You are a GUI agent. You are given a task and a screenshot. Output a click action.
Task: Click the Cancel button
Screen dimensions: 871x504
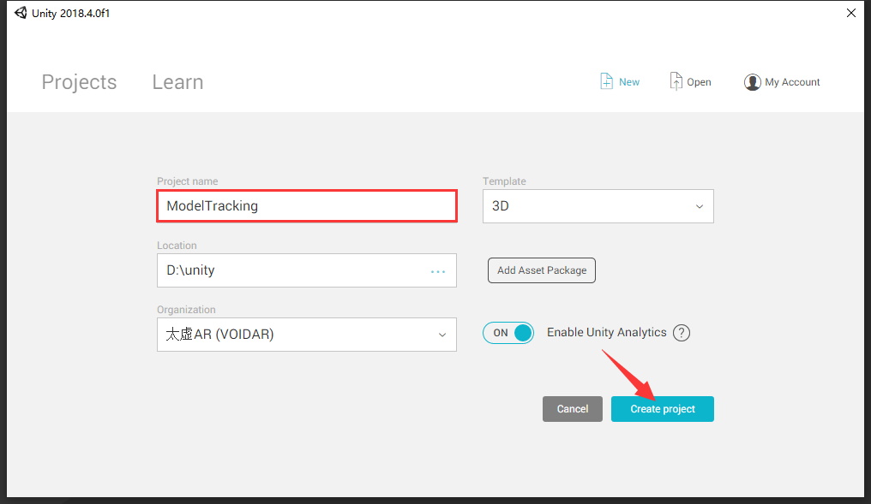pos(572,409)
